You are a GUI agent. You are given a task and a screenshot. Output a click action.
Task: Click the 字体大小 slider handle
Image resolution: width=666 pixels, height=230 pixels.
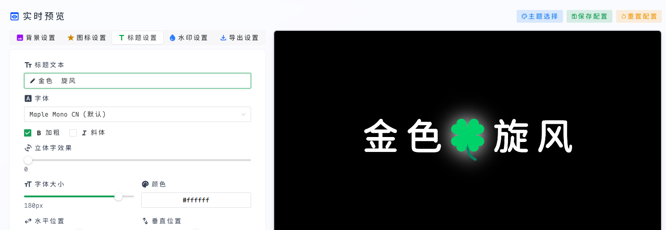[x=118, y=196]
